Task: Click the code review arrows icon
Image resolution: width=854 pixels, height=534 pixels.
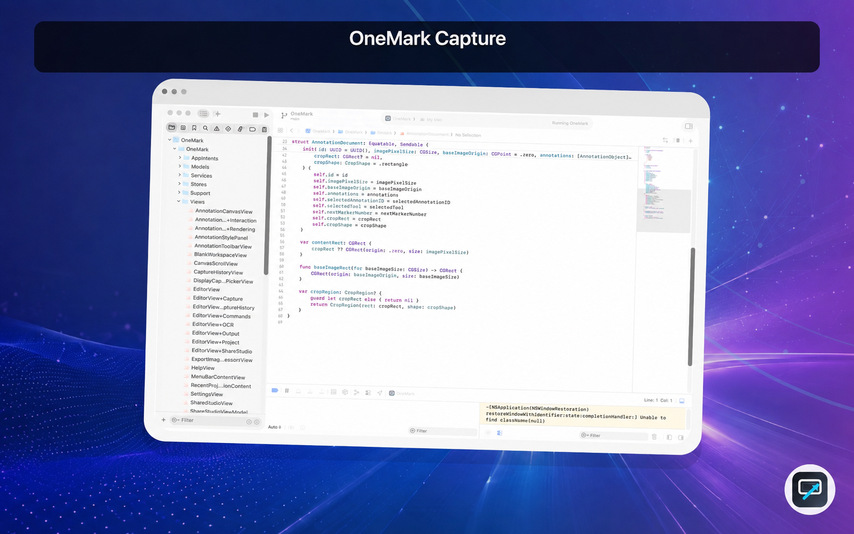Action: tap(666, 140)
